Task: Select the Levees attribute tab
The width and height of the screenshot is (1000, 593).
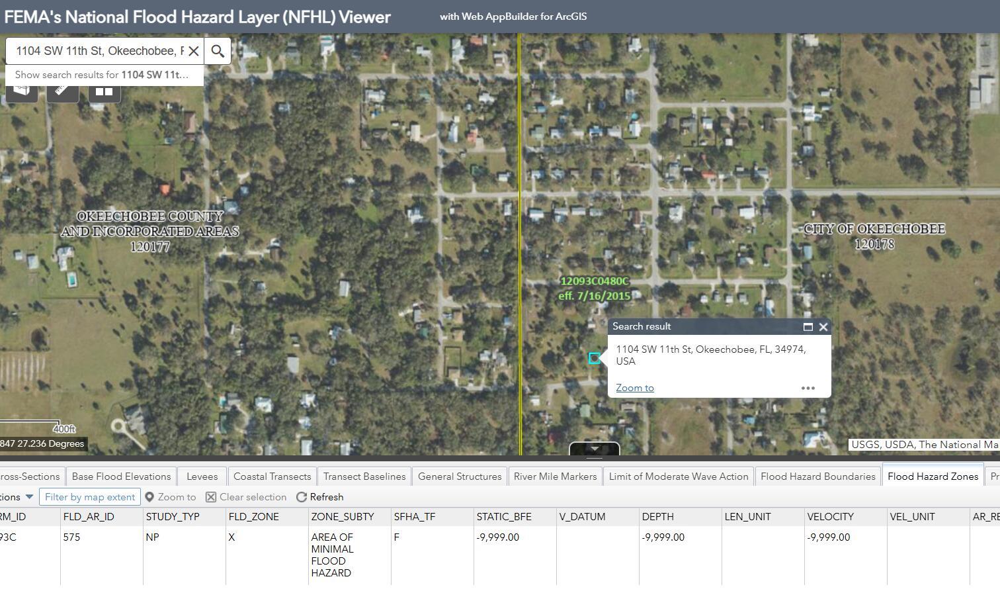Action: [x=202, y=476]
